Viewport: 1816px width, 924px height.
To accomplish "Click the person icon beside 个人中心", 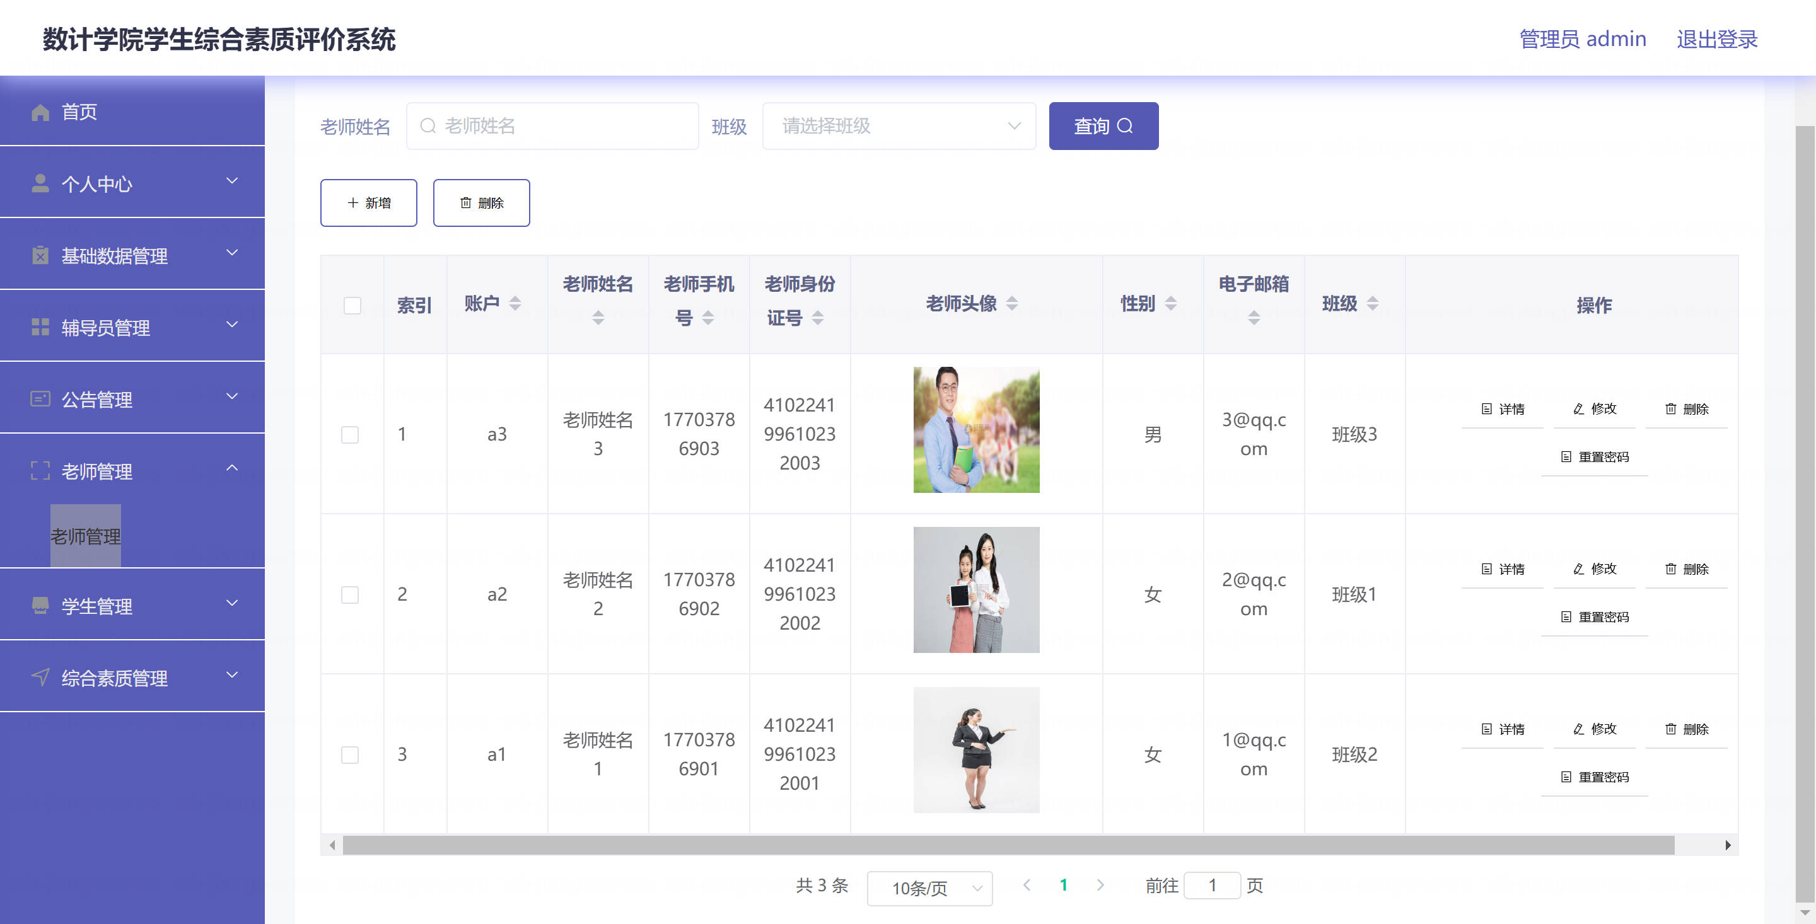I will point(40,183).
